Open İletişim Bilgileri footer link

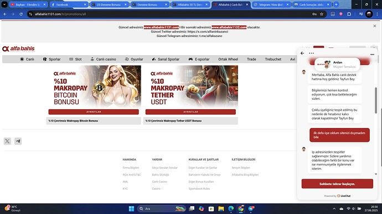241,168
